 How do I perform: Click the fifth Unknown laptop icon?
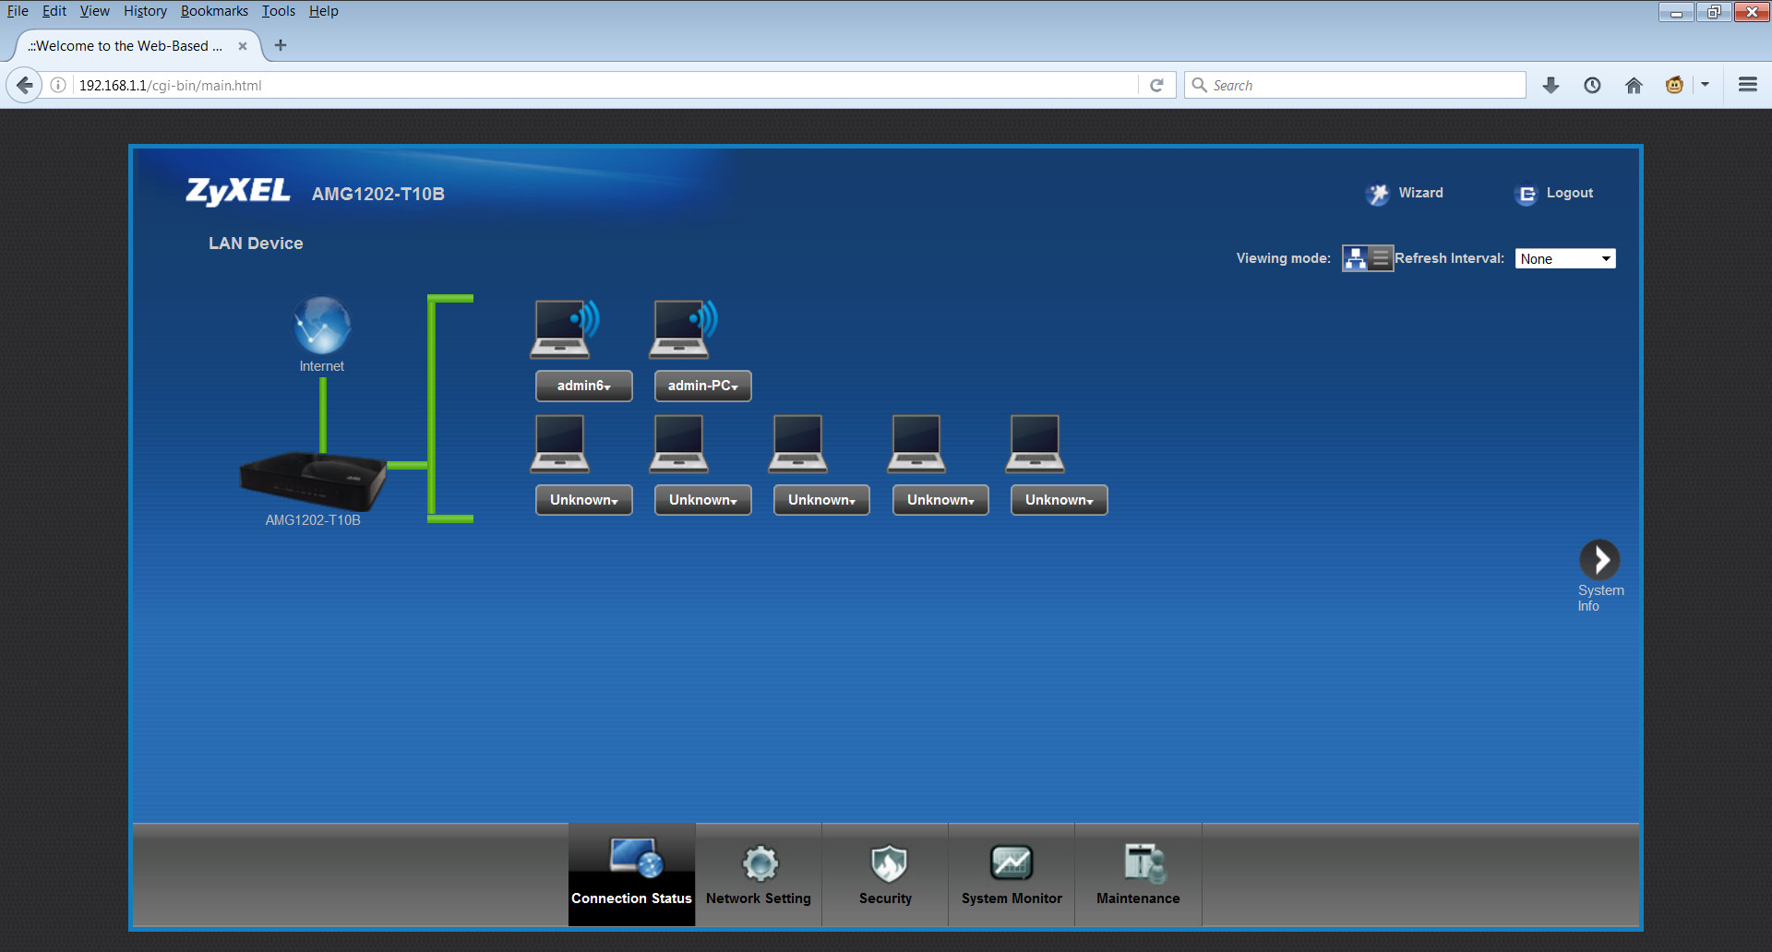(x=1036, y=444)
